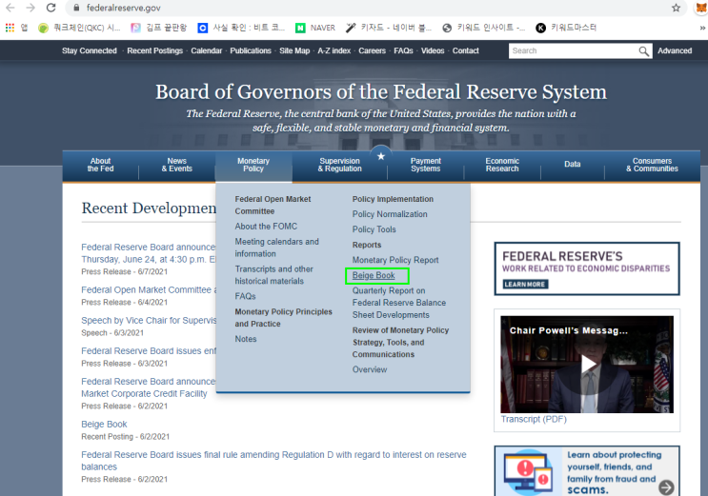708x496 pixels.
Task: Open the NAVER bookmark
Action: [315, 28]
